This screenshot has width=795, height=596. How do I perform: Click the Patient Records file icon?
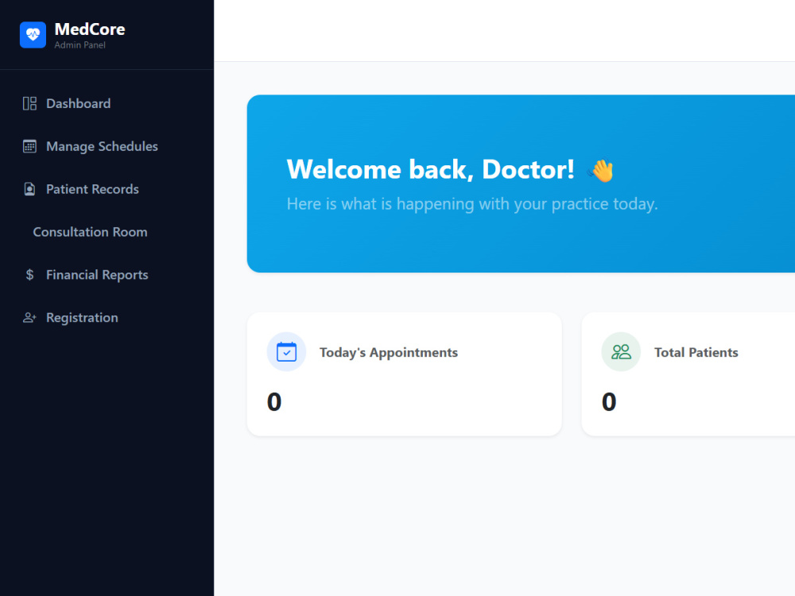click(29, 189)
